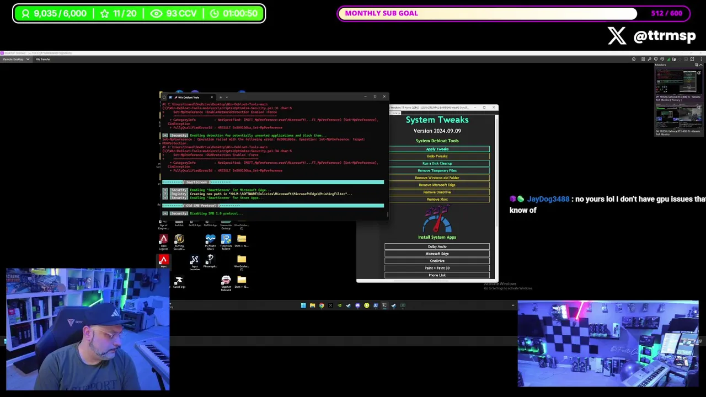Open Jagex Launcher desktop shortcut
Viewport: 706px width, 397px height.
[x=195, y=262]
